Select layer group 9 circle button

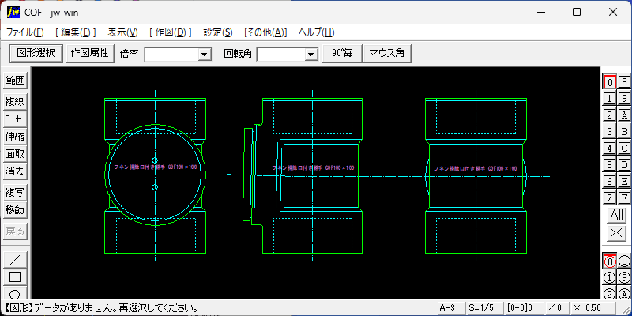[x=624, y=278]
